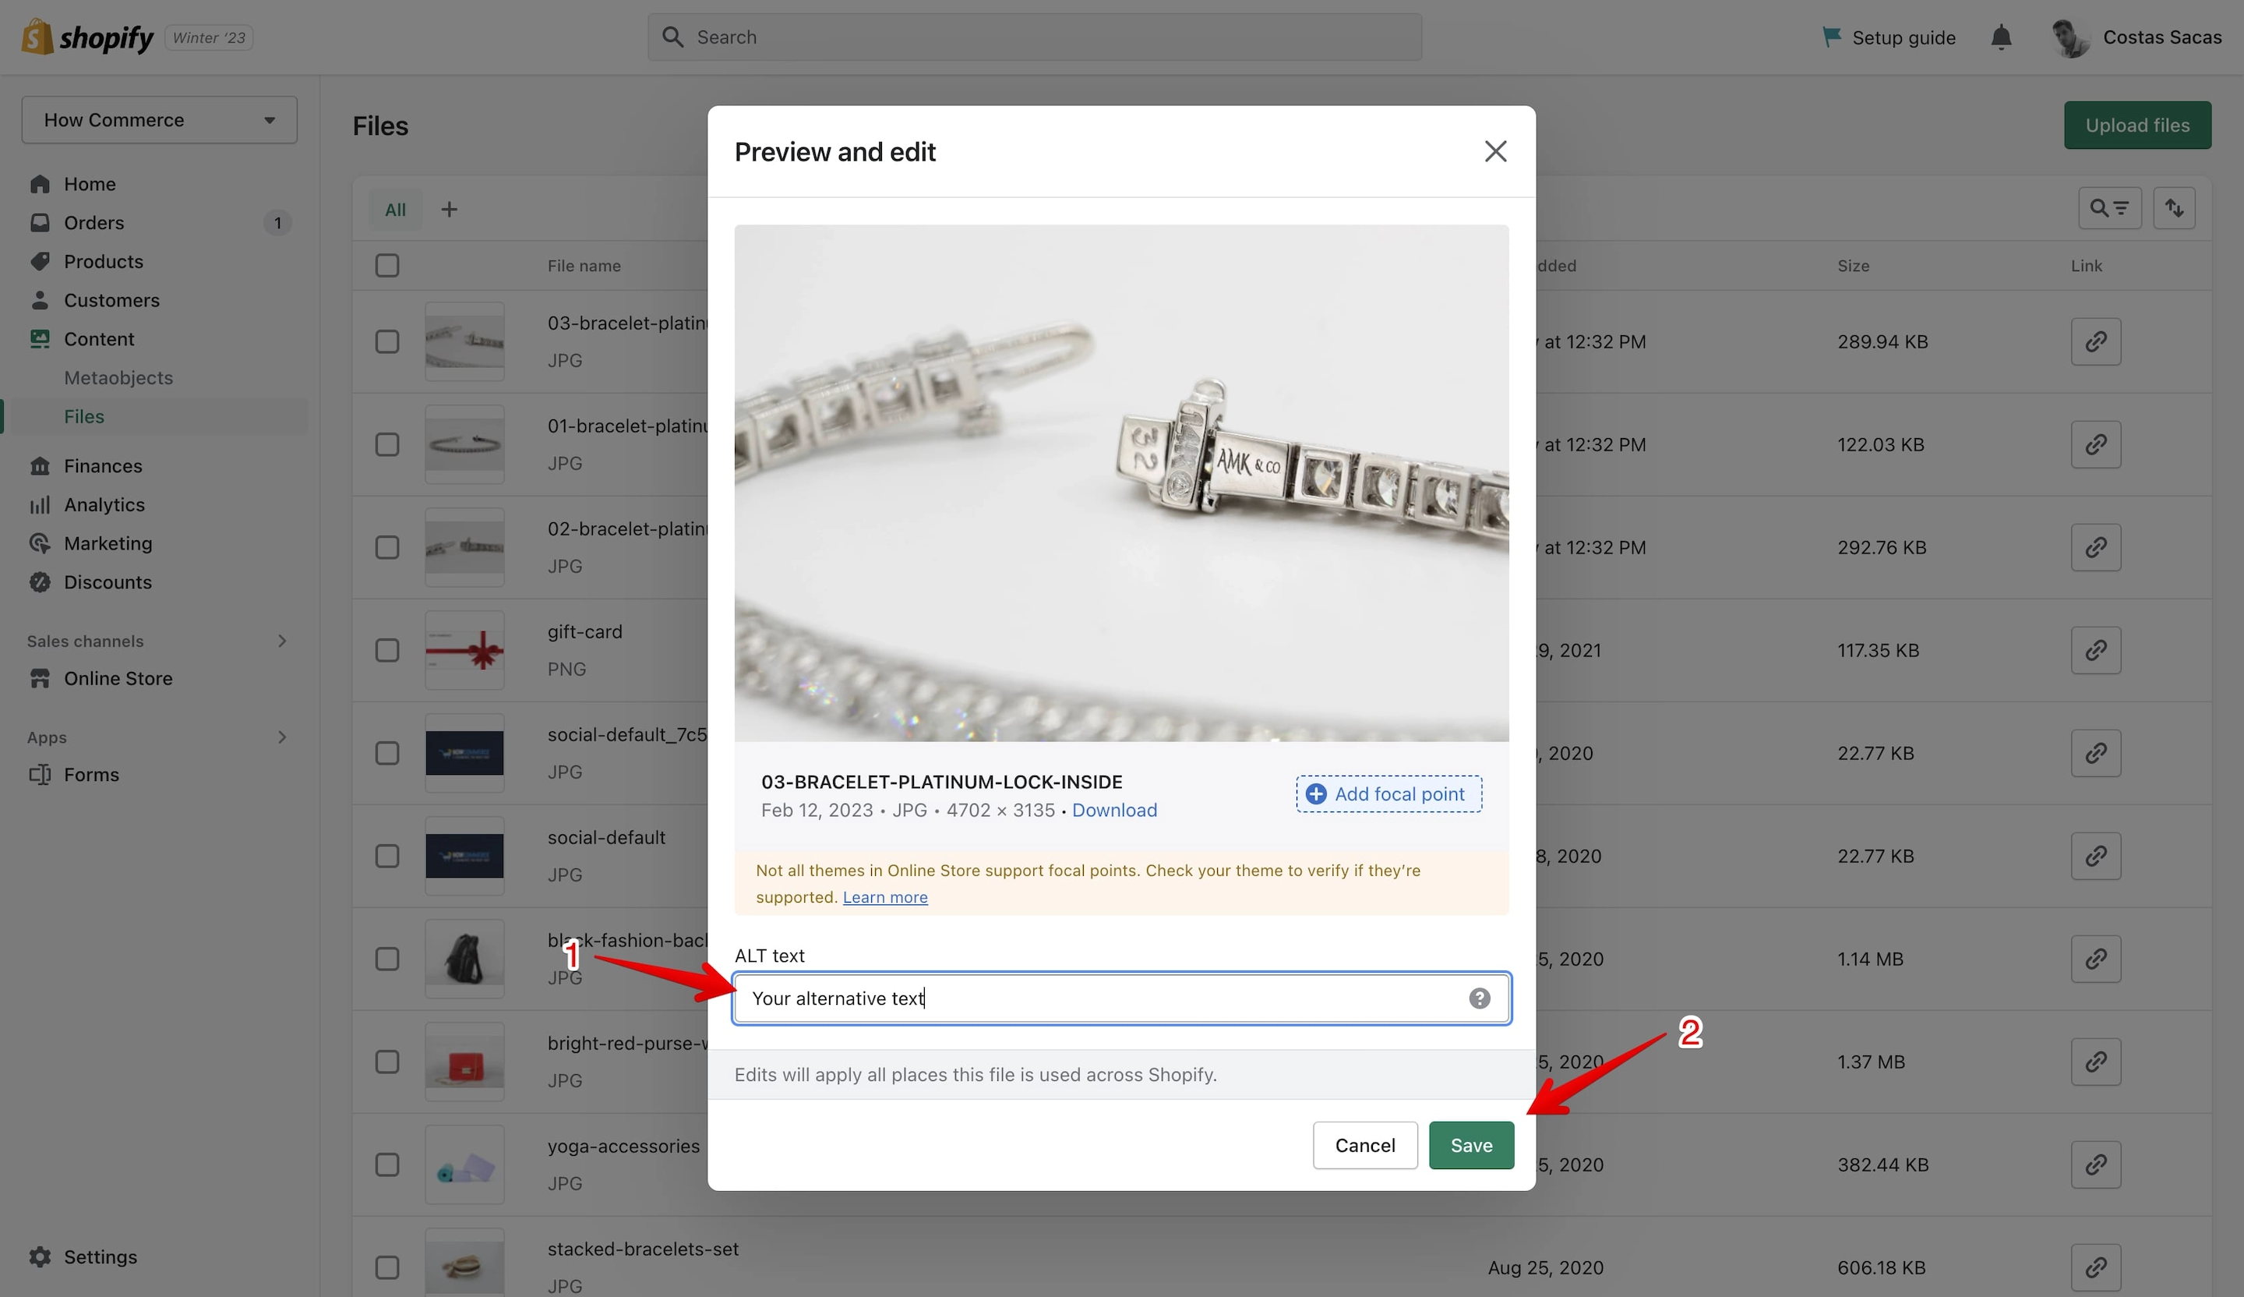
Task: Cancel the Preview and edit dialog
Action: click(1364, 1145)
